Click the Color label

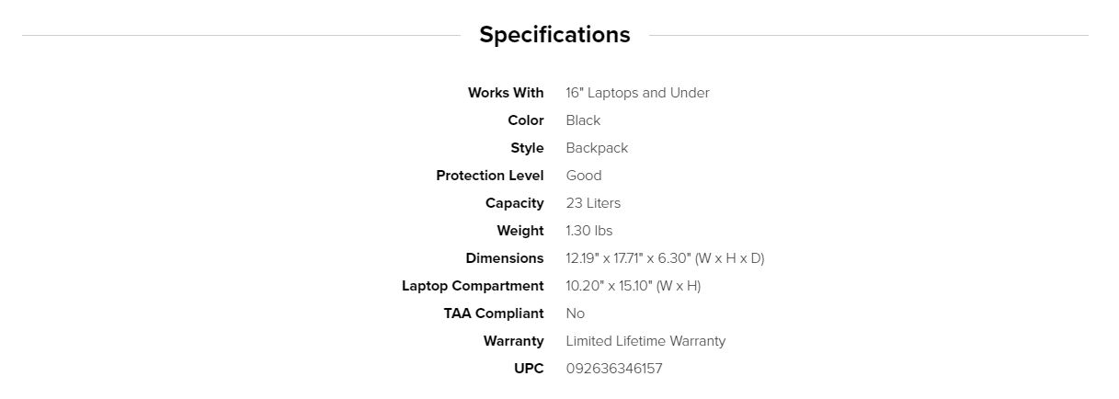[x=526, y=120]
